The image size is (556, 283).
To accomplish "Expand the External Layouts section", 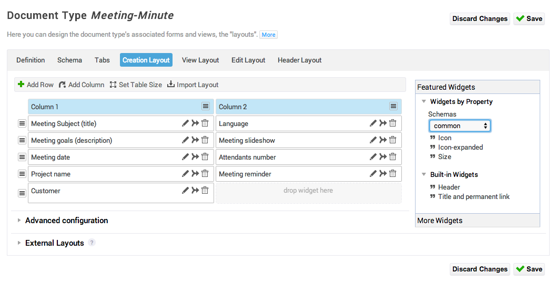I will point(54,243).
